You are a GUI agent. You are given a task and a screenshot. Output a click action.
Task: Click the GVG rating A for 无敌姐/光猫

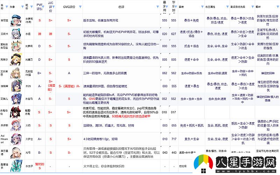tap(69, 73)
